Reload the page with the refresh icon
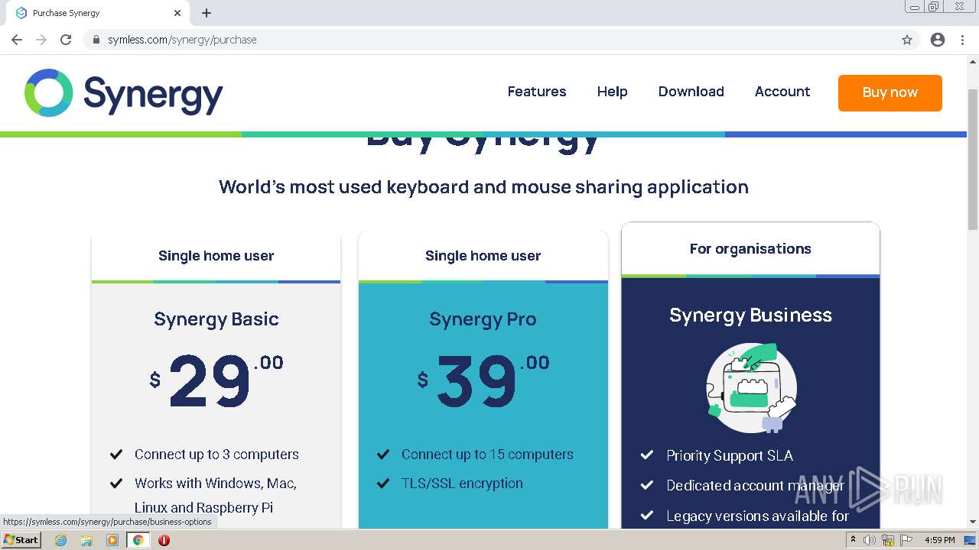 point(66,40)
